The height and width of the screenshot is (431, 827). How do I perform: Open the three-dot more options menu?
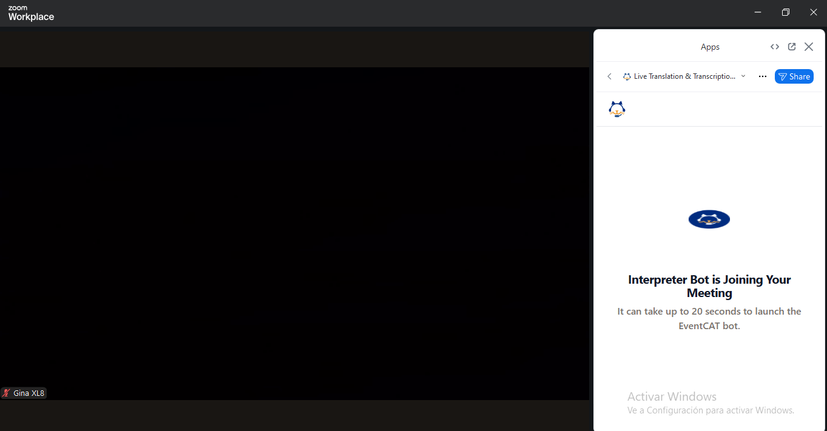[763, 76]
